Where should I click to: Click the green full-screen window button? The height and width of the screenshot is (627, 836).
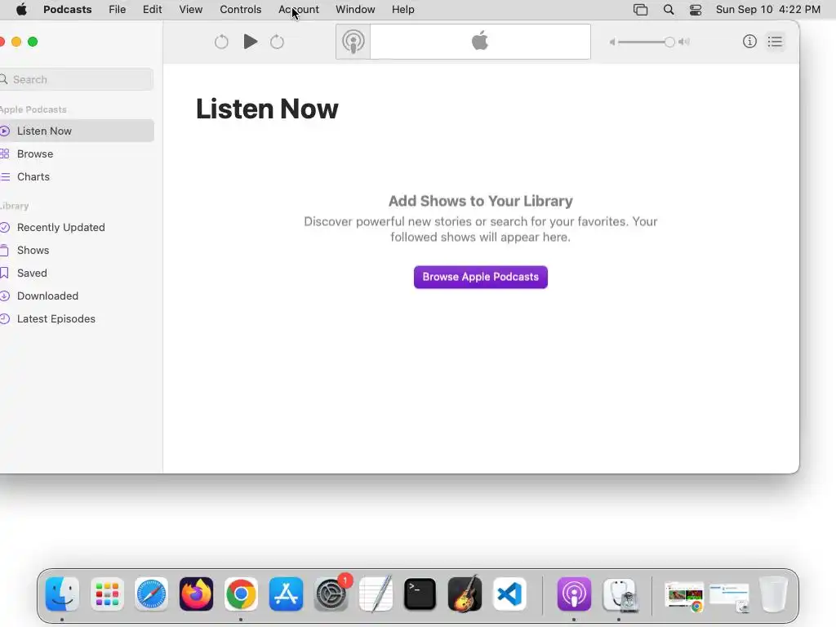pos(33,42)
